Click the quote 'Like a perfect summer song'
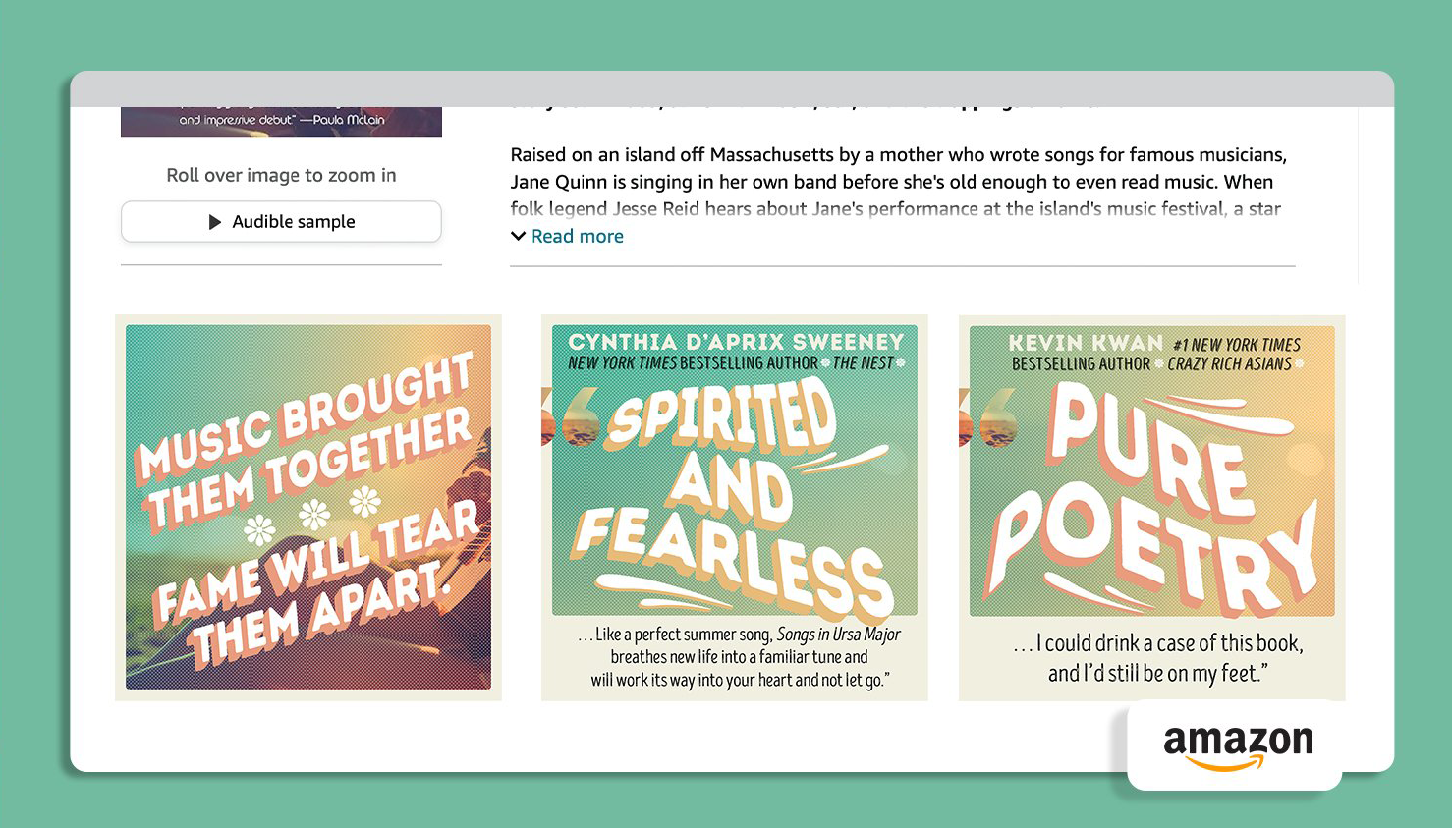The height and width of the screenshot is (828, 1452). 739,657
